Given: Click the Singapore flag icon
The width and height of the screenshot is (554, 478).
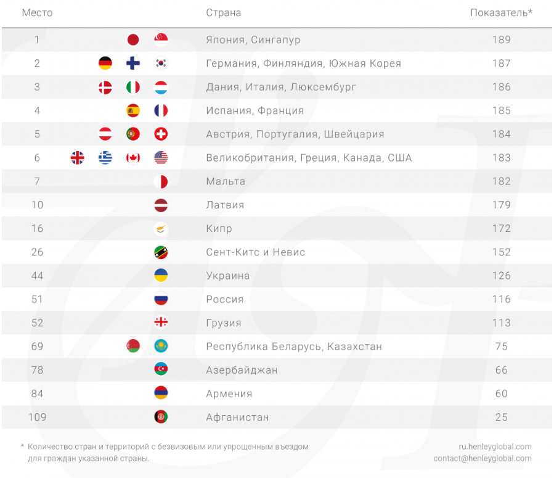Looking at the screenshot, I should point(161,40).
